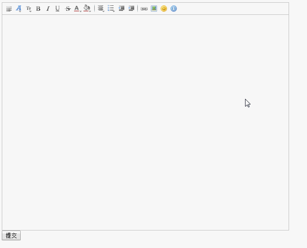Click inside the empty editor text area
Viewport: 307px width, 248px height.
pos(145,122)
